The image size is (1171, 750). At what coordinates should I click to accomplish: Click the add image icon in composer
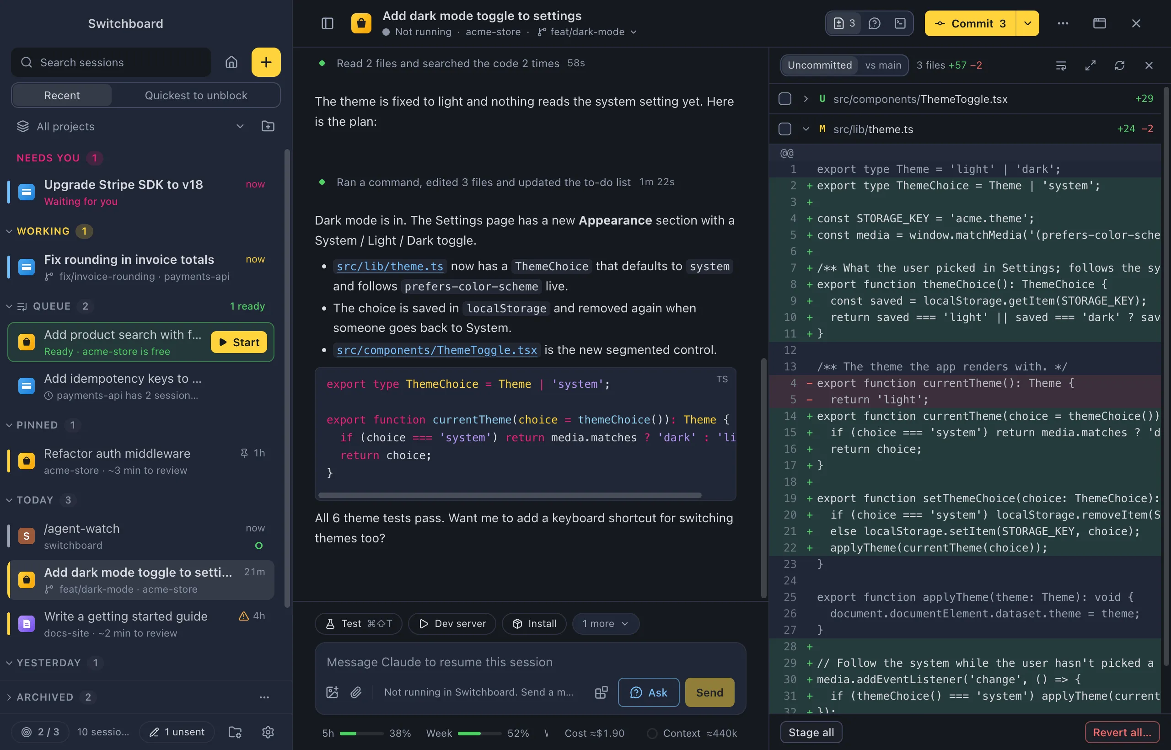tap(332, 692)
